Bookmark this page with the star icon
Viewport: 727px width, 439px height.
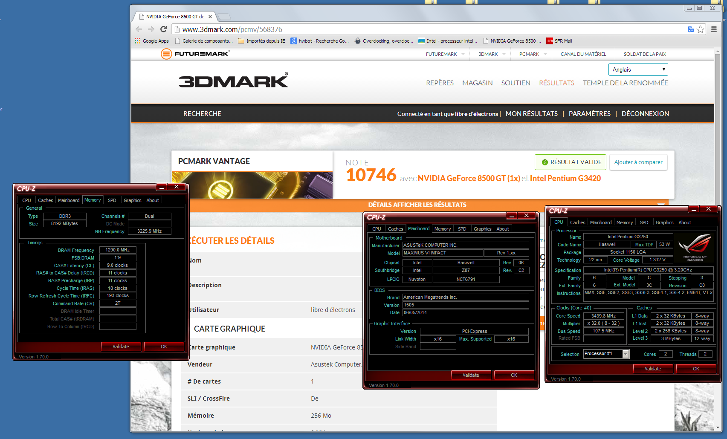pyautogui.click(x=701, y=29)
